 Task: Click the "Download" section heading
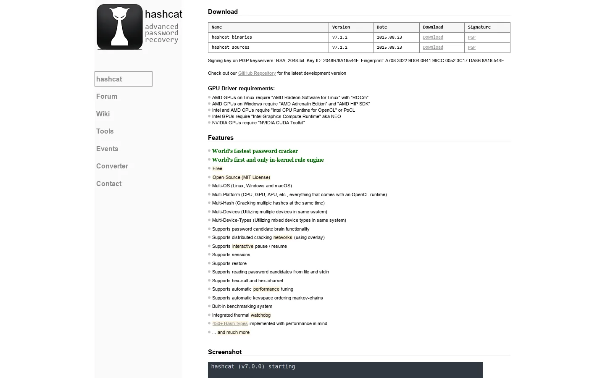pos(223,12)
